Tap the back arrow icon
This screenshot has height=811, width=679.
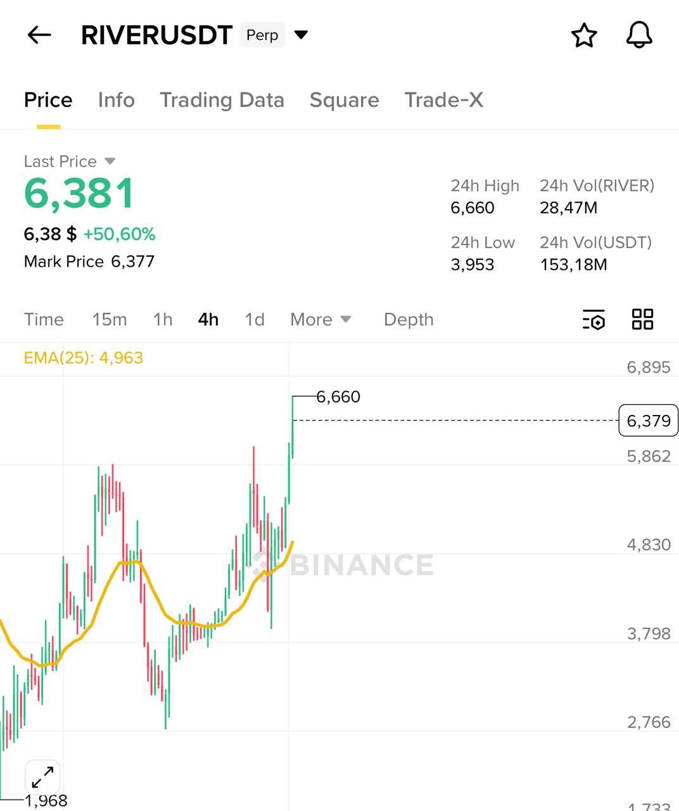[x=39, y=35]
